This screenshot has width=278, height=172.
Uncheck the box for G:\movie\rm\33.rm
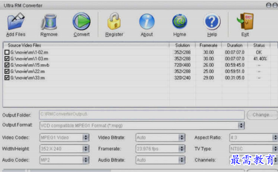(7, 78)
